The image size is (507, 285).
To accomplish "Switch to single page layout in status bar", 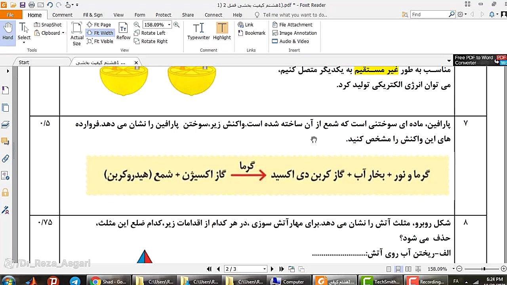I will pos(389,269).
